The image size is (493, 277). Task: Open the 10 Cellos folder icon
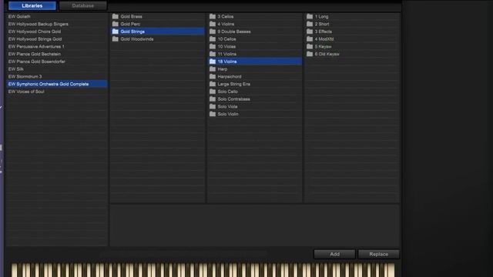(x=213, y=39)
